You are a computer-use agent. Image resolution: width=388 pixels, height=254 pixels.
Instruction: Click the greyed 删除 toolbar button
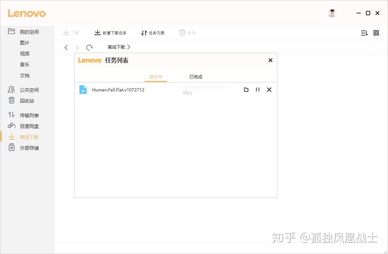[x=187, y=33]
